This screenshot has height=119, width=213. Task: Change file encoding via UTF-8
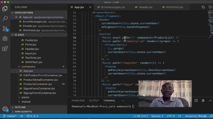(171, 116)
